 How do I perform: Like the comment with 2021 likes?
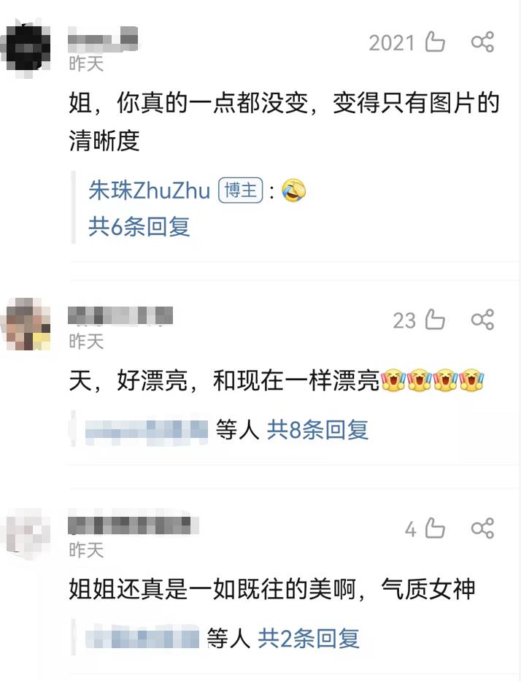435,42
